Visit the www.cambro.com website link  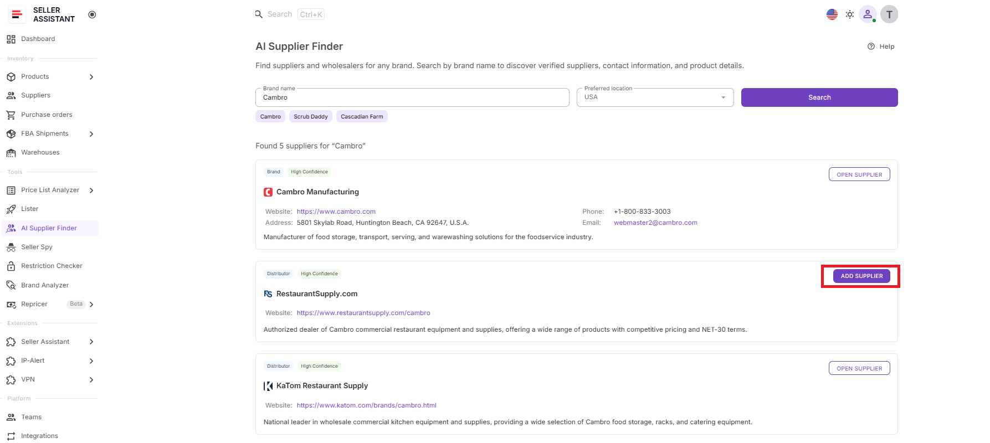pos(336,212)
